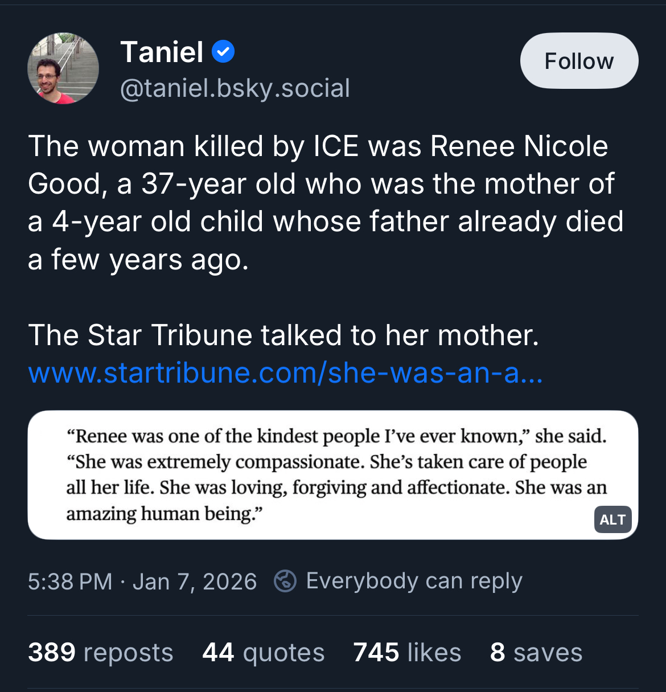The height and width of the screenshot is (692, 666).
Task: Open the @taniel.bsky.social handle
Action: pos(235,88)
